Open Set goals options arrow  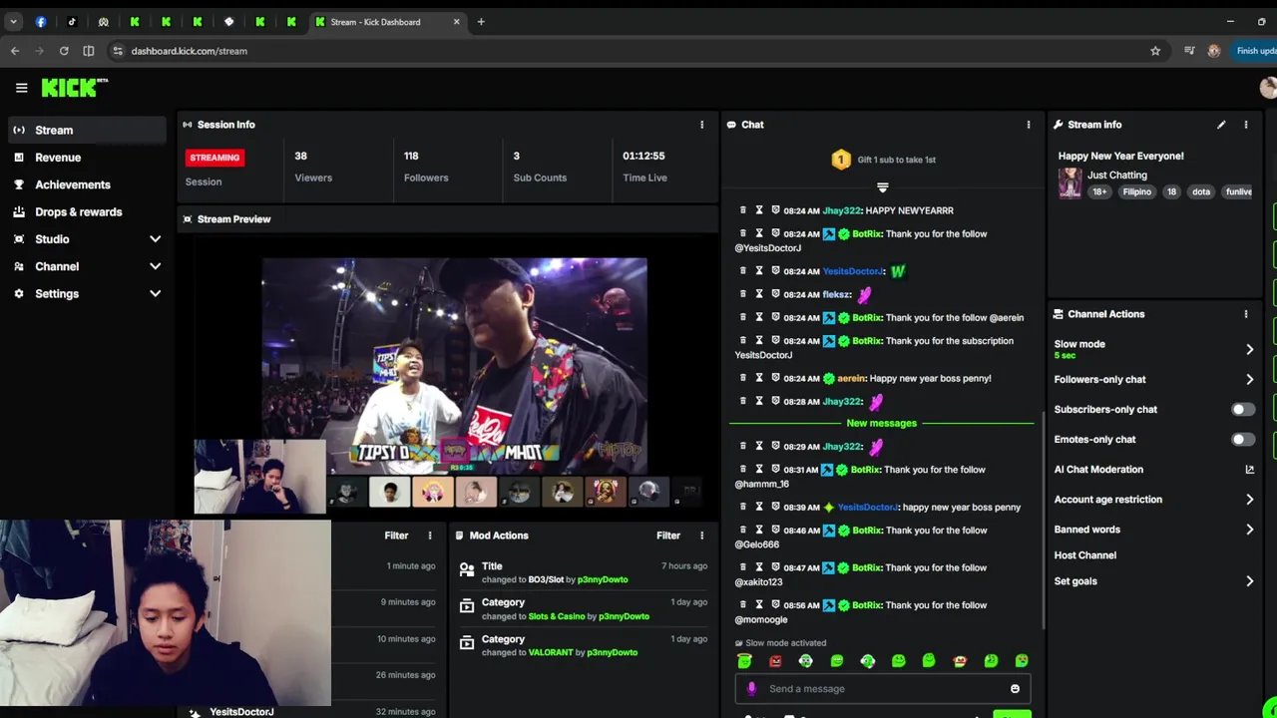[x=1249, y=581]
